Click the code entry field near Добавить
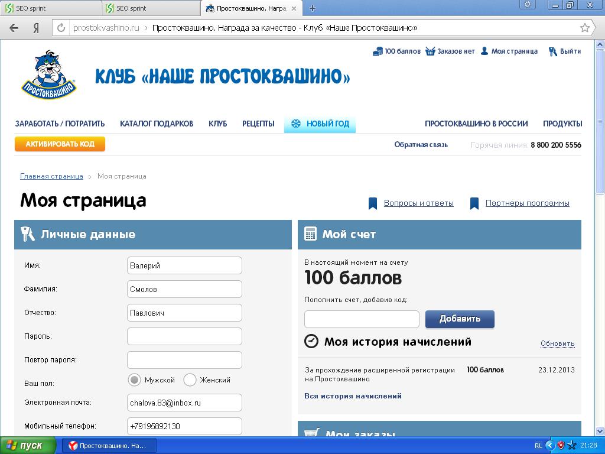605x454 pixels. click(362, 319)
